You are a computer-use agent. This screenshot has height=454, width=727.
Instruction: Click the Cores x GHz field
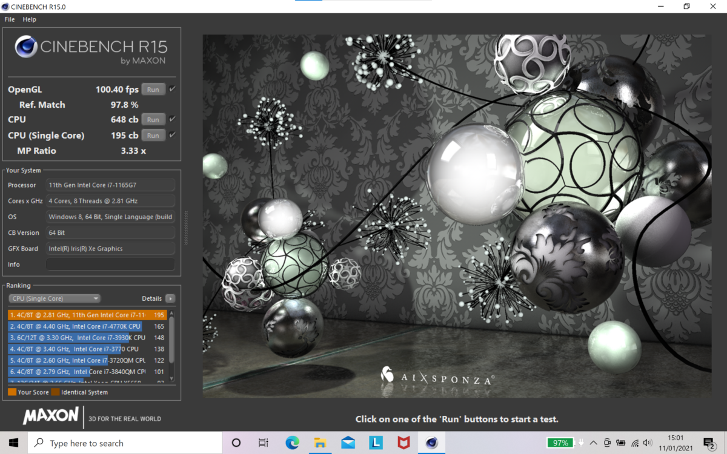click(110, 201)
